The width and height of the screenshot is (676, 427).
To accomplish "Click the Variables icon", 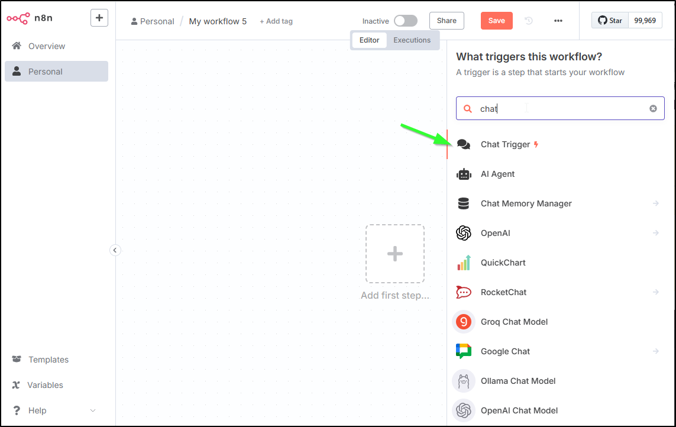I will pyautogui.click(x=16, y=385).
